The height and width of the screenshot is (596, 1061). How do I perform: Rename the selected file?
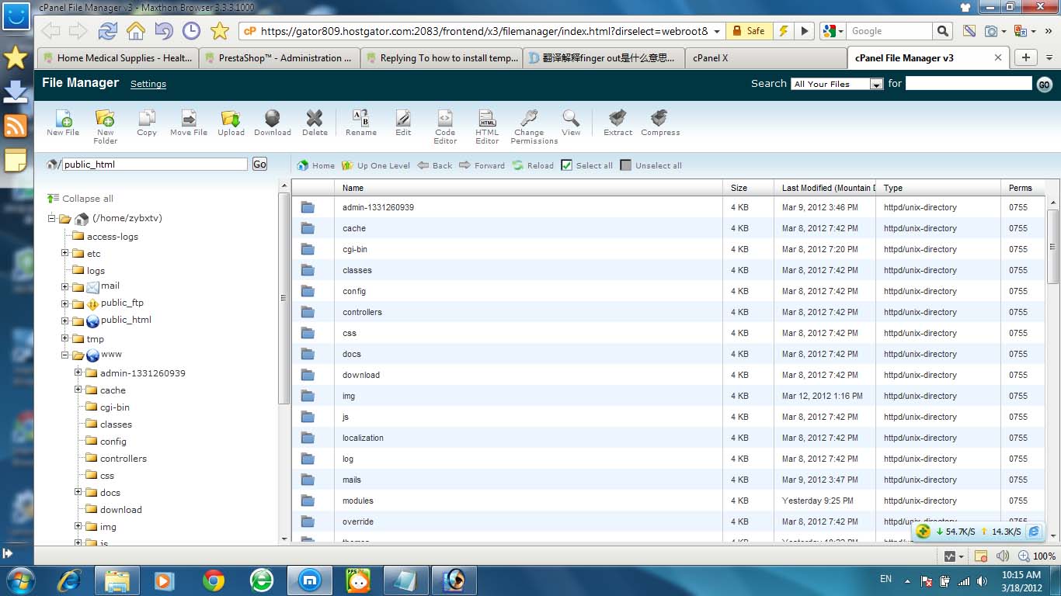(x=361, y=123)
